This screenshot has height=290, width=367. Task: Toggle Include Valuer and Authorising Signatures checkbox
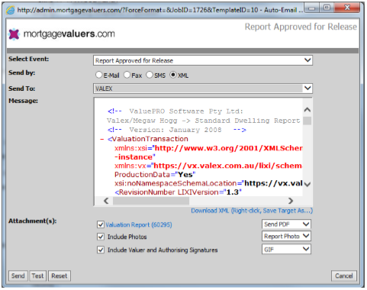click(101, 250)
